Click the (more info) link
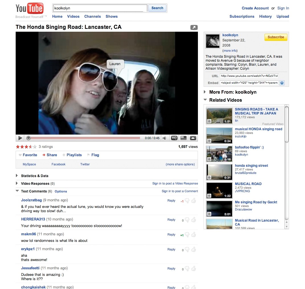 230,51
